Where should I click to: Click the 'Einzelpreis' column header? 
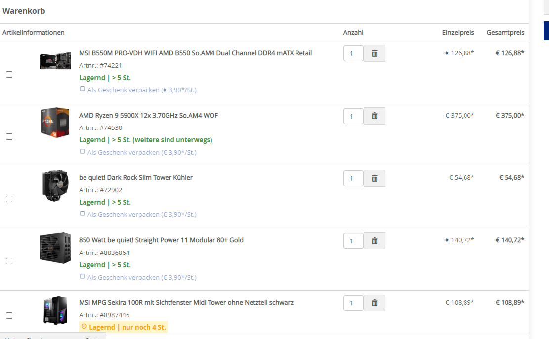click(458, 32)
